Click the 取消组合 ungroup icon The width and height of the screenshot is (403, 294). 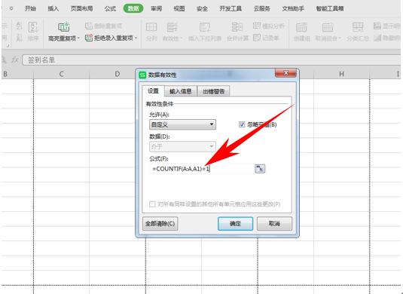coord(328,27)
